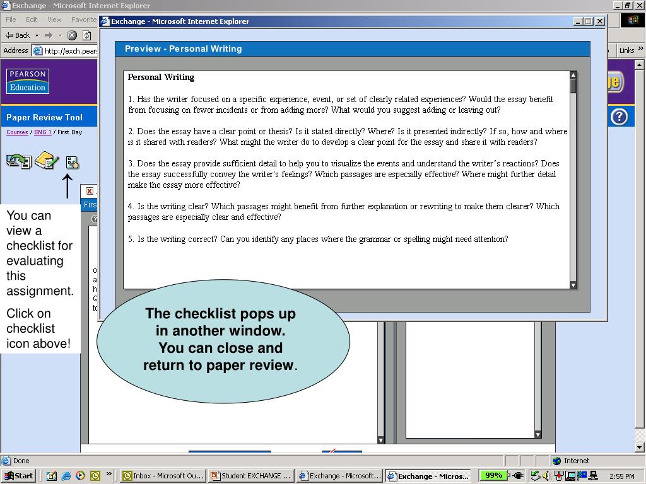Click the 99% battery indicator
This screenshot has width=646, height=484.
[493, 475]
